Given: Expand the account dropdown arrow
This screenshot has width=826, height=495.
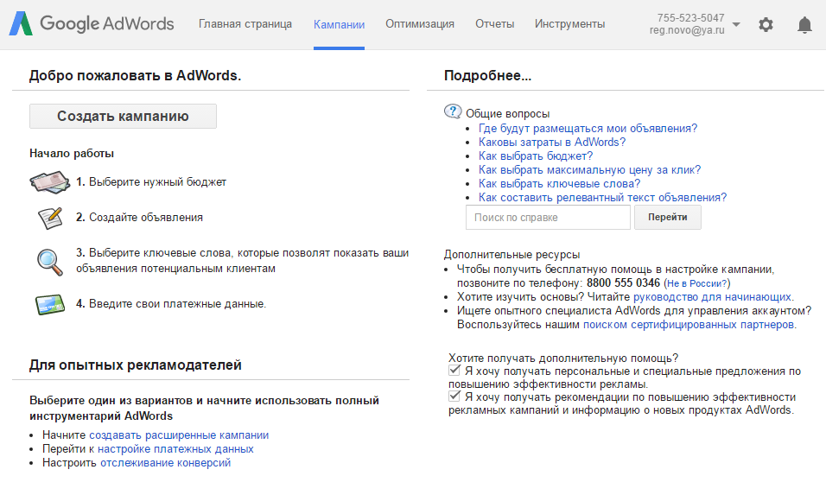Looking at the screenshot, I should 736,24.
